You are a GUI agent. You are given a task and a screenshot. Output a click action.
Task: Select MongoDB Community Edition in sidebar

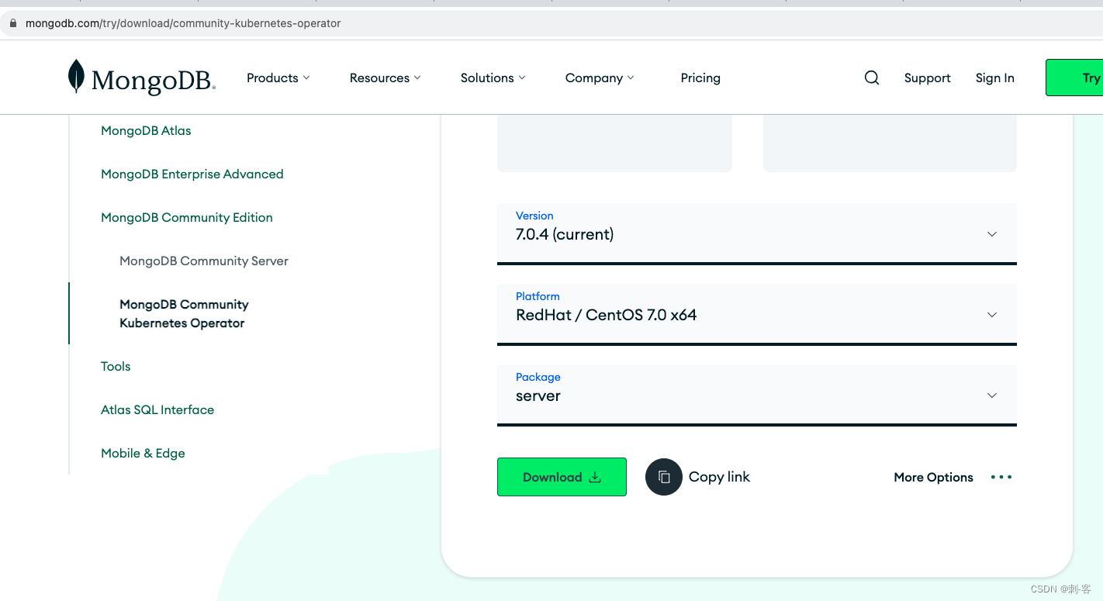(x=187, y=217)
